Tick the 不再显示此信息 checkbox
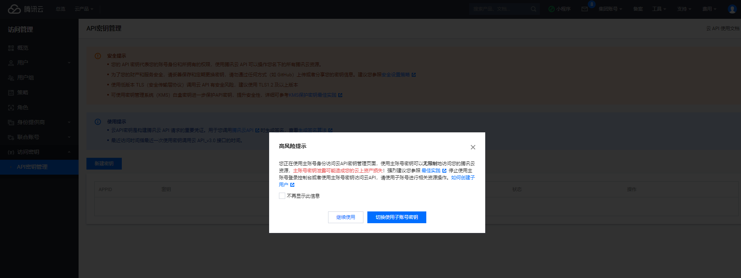 click(x=282, y=196)
